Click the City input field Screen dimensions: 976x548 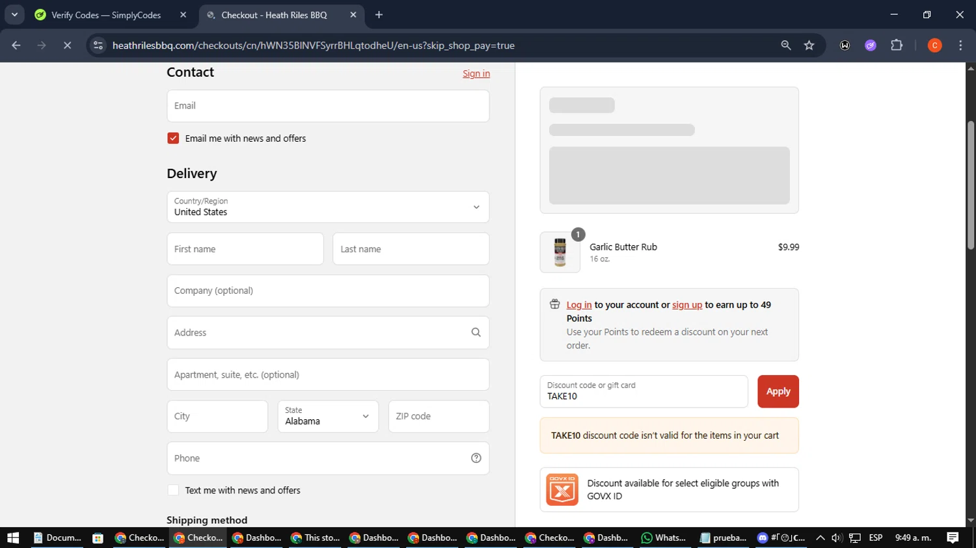pyautogui.click(x=217, y=416)
